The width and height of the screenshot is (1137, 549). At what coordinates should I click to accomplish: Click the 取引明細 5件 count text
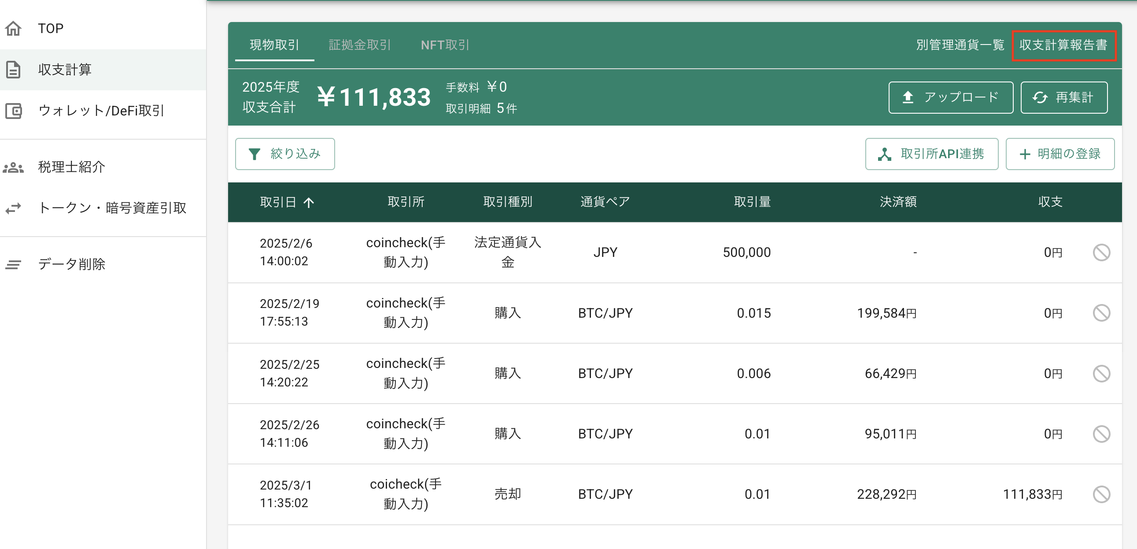(x=481, y=108)
